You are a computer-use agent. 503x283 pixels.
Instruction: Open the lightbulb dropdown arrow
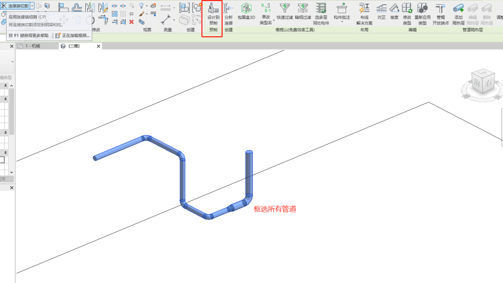pyautogui.click(x=147, y=6)
